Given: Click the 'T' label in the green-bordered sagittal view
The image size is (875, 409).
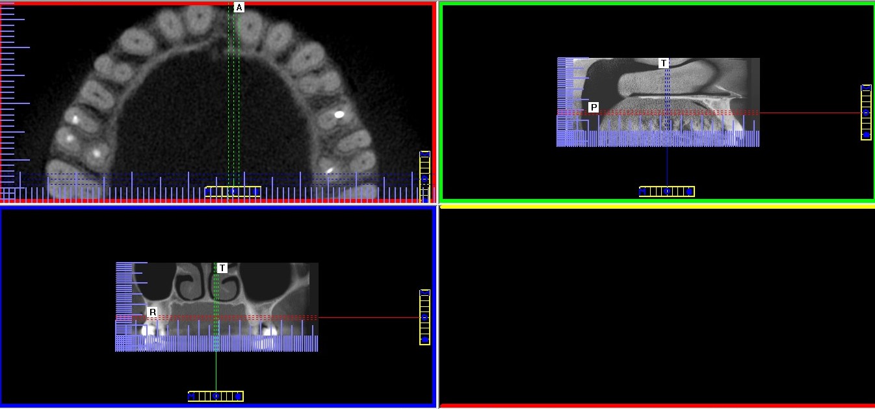Looking at the screenshot, I should (663, 63).
